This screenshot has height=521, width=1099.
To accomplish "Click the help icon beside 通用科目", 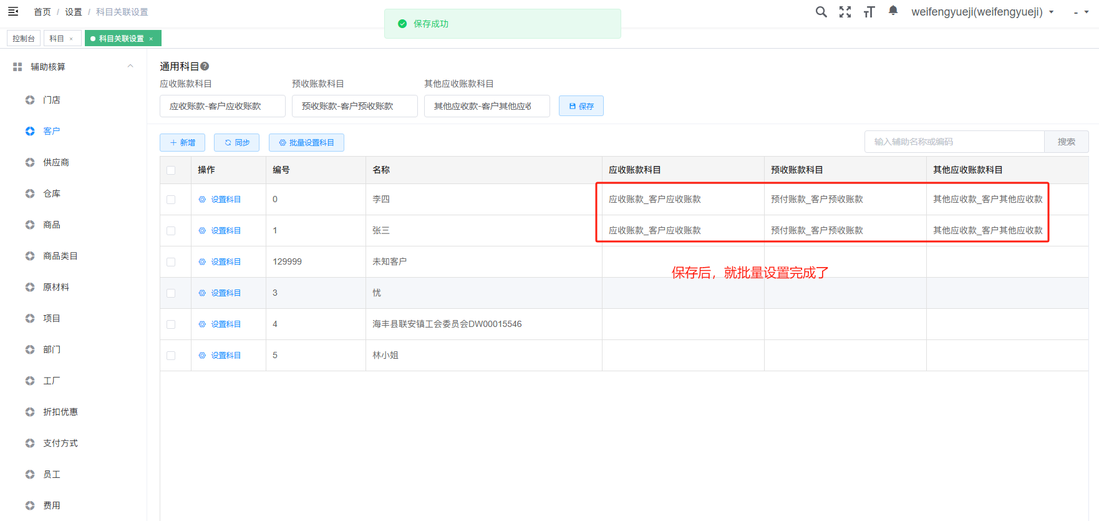I will [205, 66].
